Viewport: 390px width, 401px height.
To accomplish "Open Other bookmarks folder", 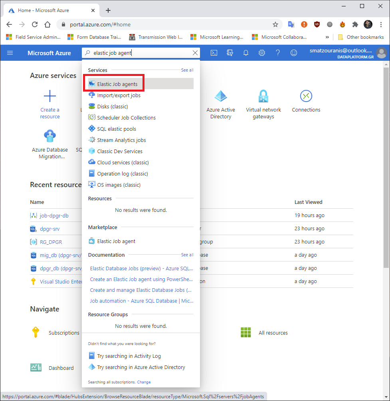I will click(360, 37).
